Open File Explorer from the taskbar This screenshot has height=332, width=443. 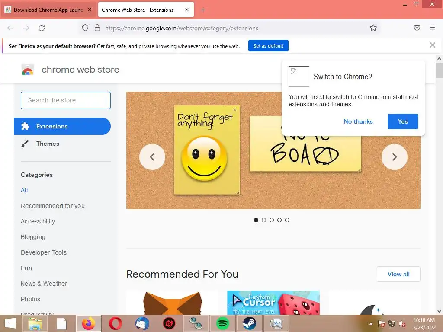[35, 323]
